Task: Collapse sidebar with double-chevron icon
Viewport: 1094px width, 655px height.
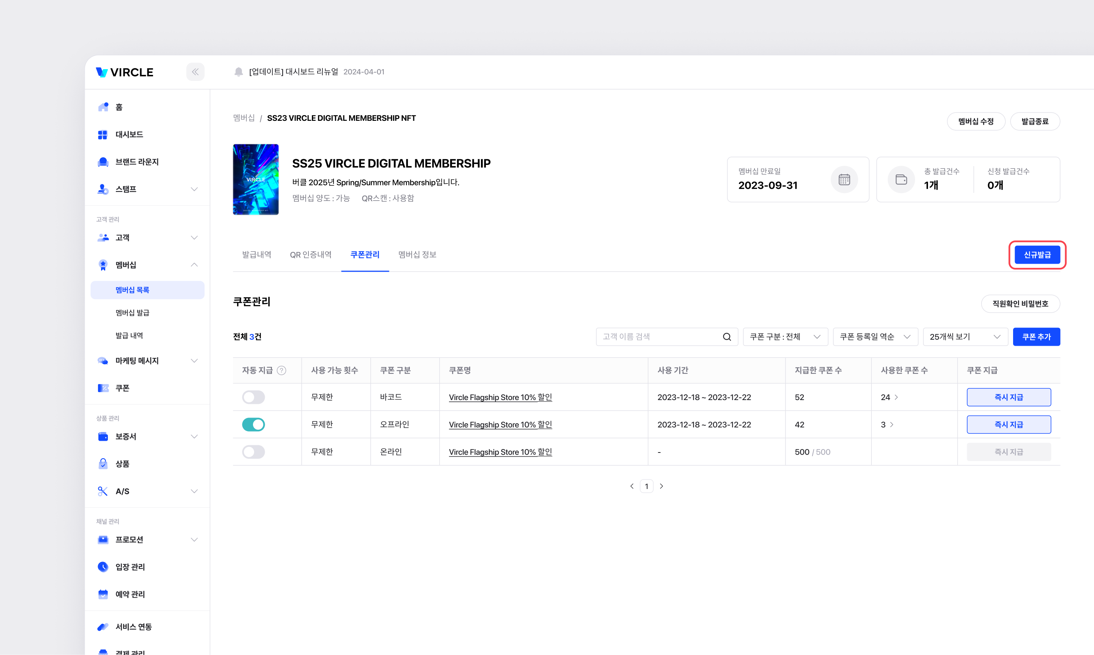Action: [195, 72]
